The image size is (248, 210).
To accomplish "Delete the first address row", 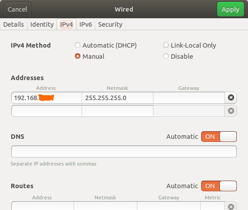I will [x=231, y=97].
